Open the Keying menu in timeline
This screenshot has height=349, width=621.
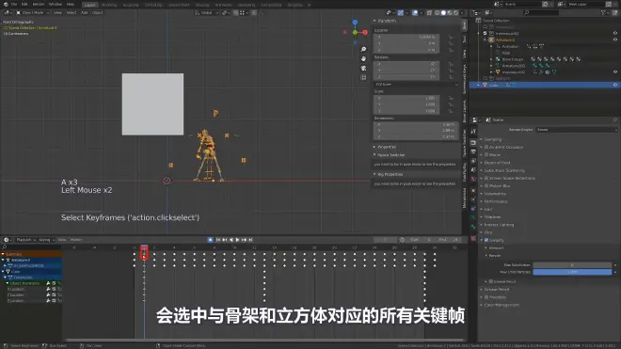46,240
